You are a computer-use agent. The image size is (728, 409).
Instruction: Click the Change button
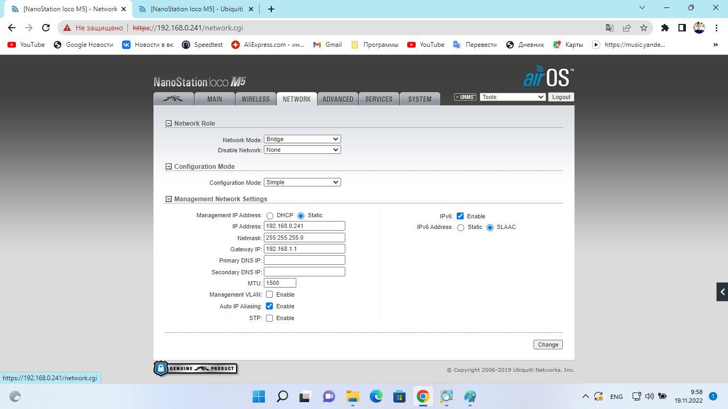[548, 345]
